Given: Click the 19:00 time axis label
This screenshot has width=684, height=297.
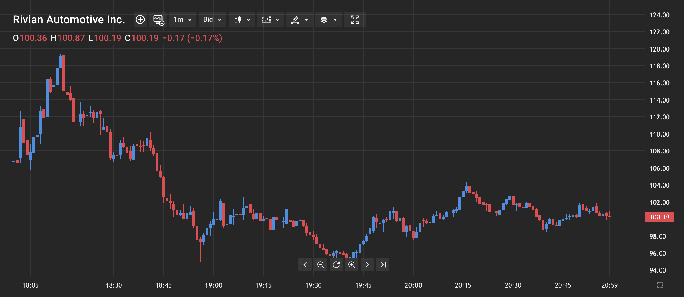Looking at the screenshot, I should (x=214, y=285).
